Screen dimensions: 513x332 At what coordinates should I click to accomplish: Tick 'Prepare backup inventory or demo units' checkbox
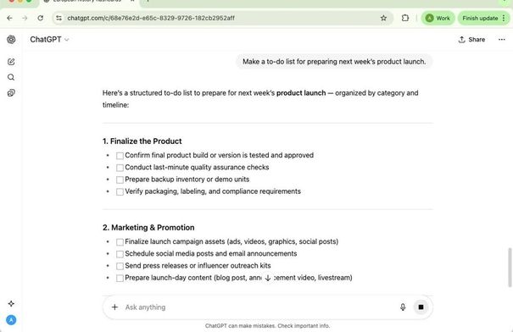coord(120,180)
